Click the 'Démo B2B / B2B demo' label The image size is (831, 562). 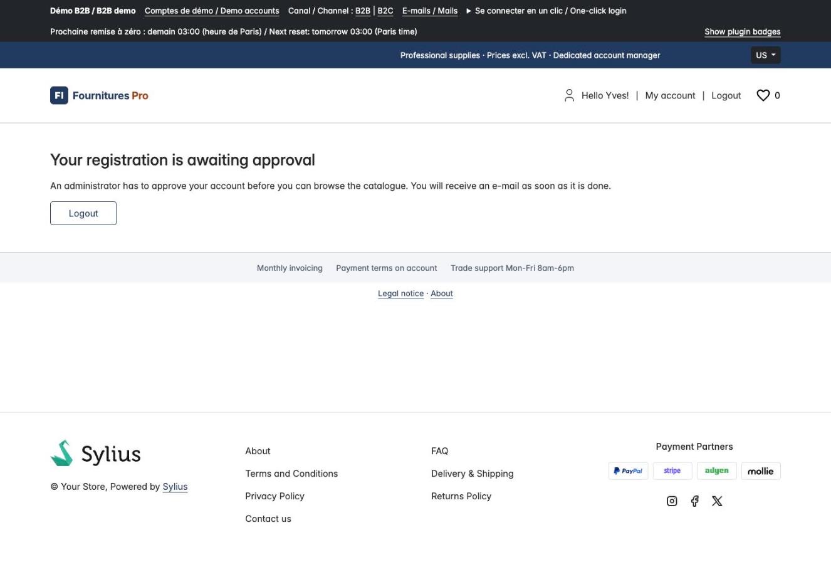[93, 11]
